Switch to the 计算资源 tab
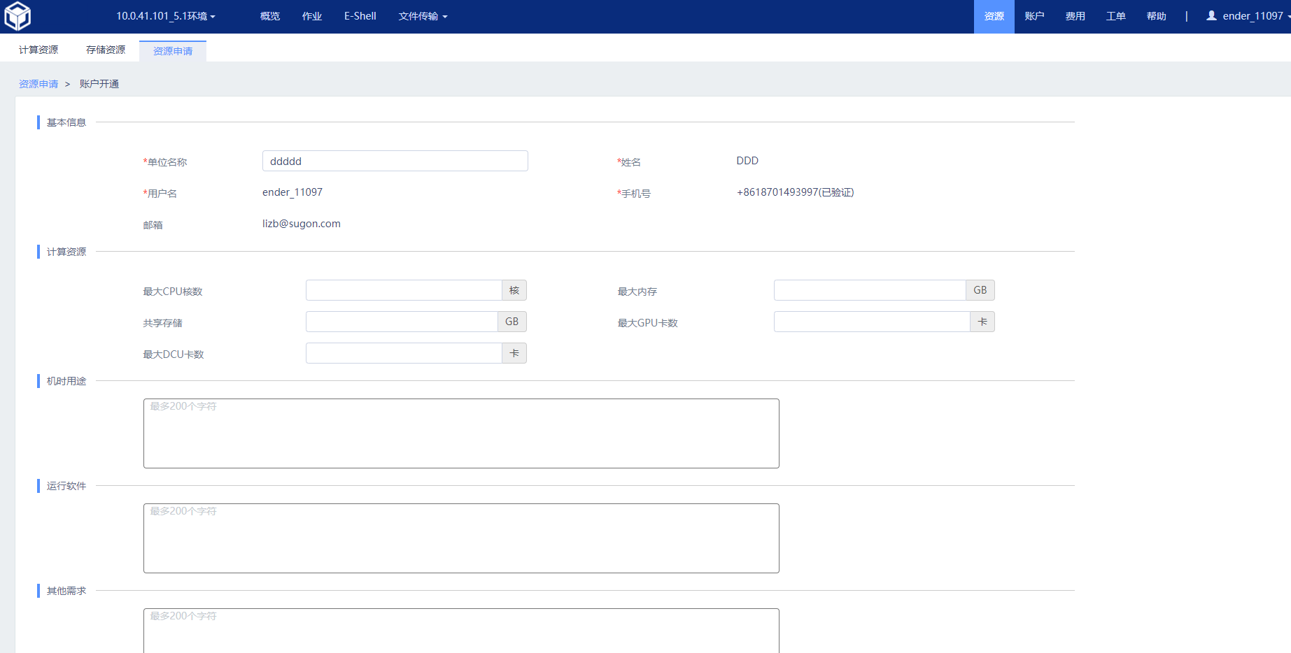Viewport: 1291px width, 653px height. click(x=38, y=50)
